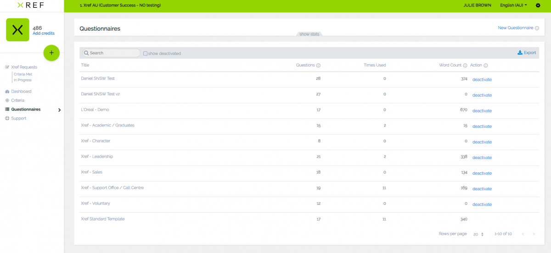Click the Export download icon

pyautogui.click(x=520, y=53)
